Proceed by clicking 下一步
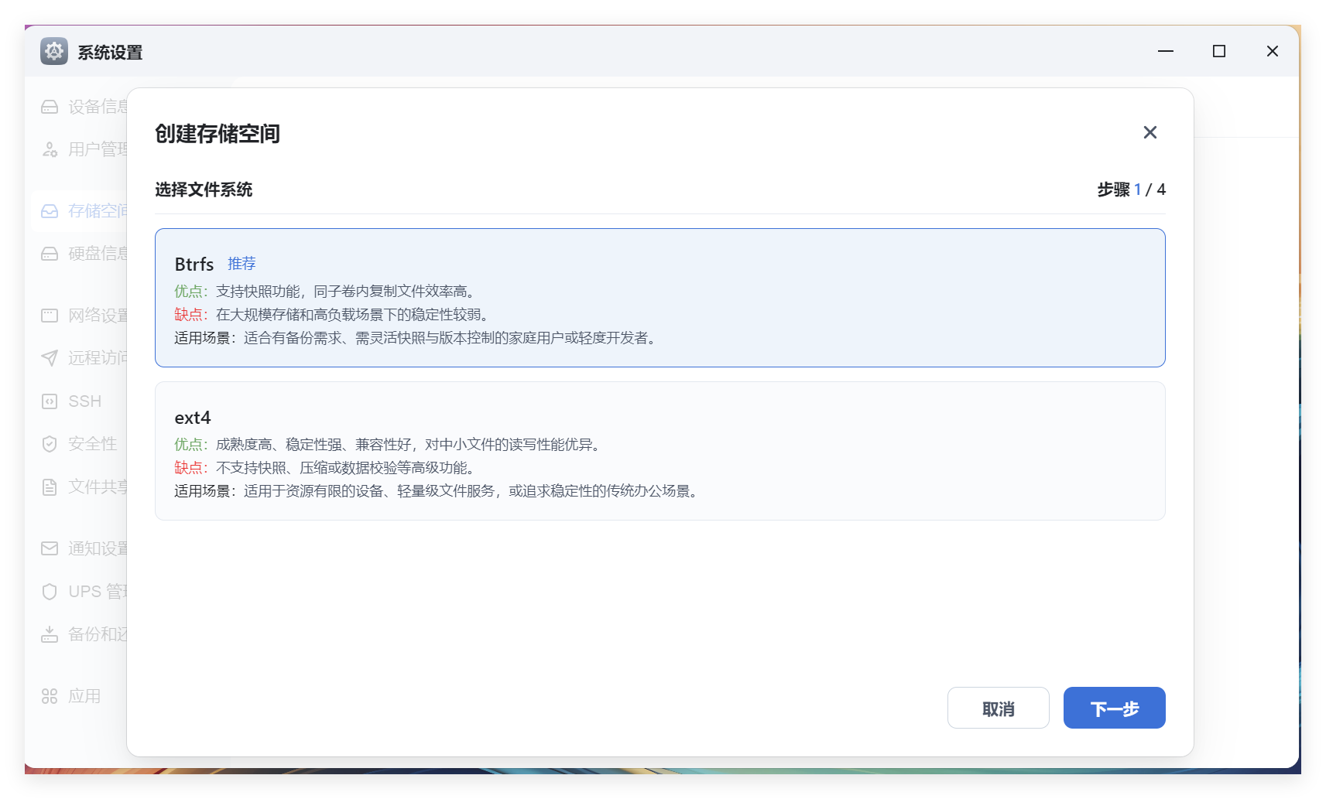 pyautogui.click(x=1115, y=708)
